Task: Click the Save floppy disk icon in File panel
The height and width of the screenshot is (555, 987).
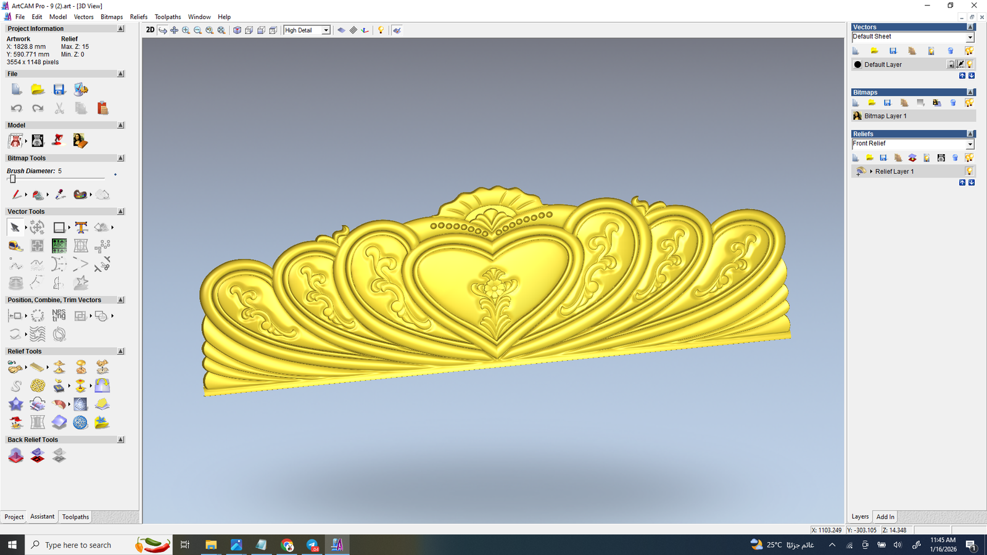Action: pyautogui.click(x=59, y=90)
